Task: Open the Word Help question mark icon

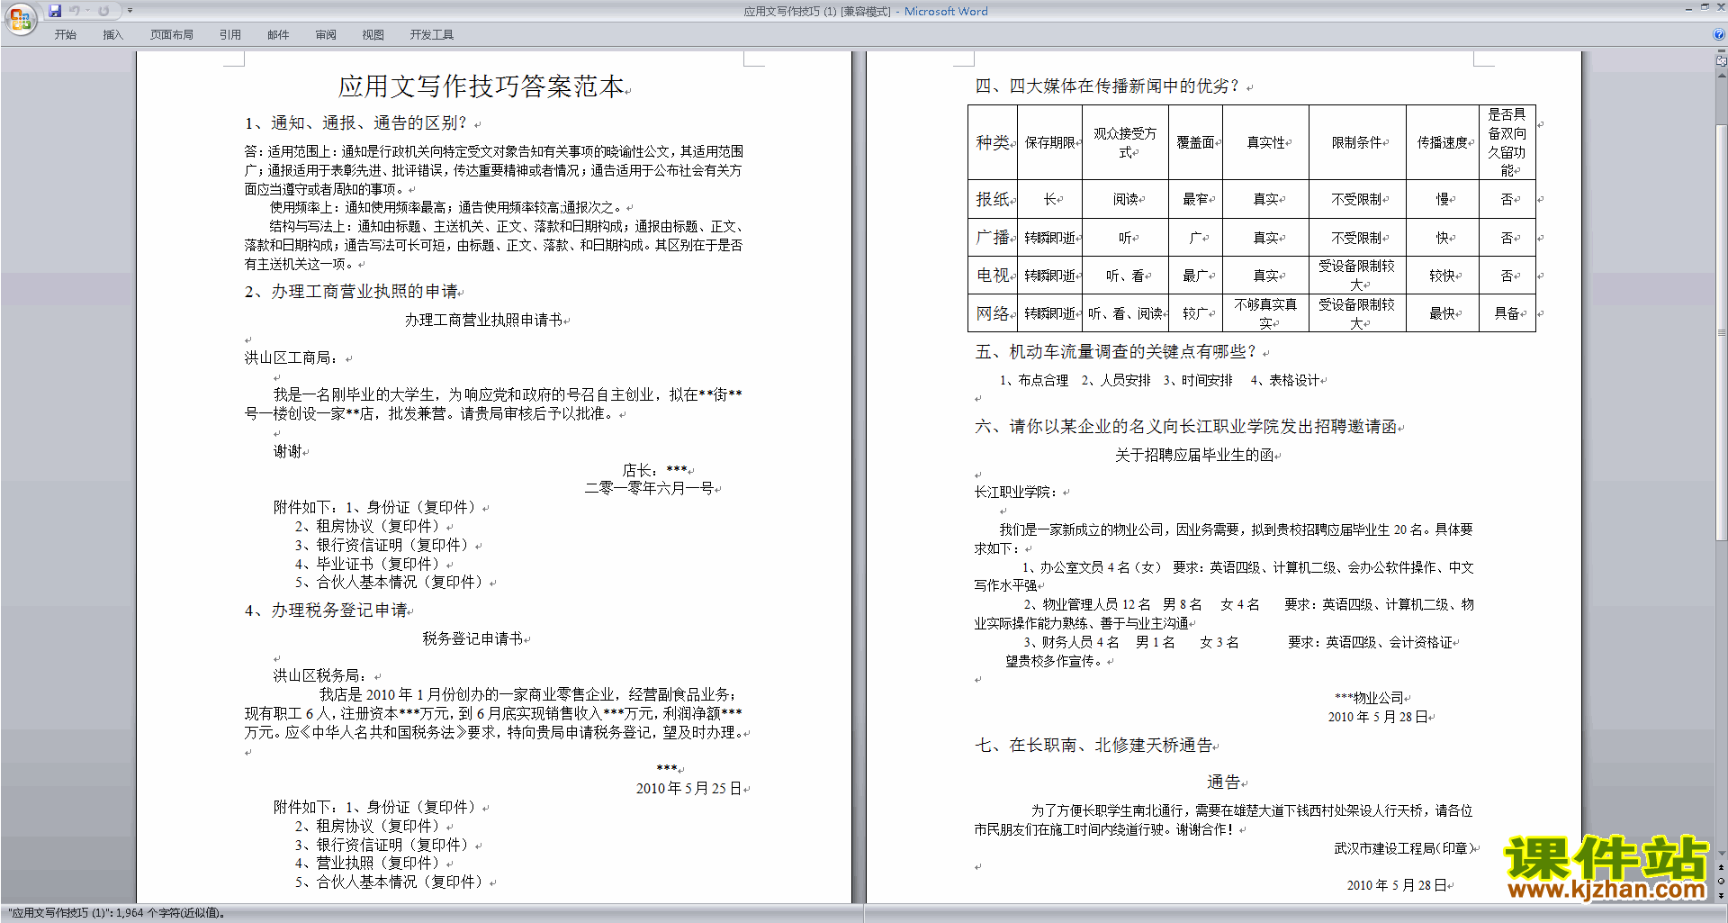Action: (x=1719, y=34)
